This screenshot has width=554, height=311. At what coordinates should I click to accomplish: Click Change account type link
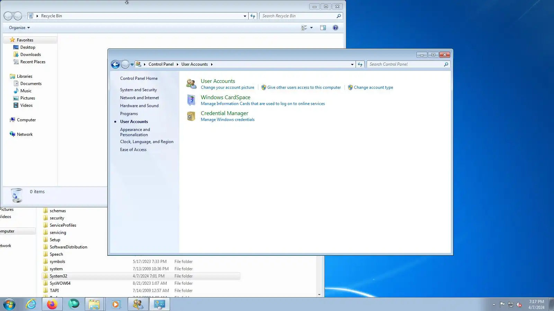coord(373,87)
